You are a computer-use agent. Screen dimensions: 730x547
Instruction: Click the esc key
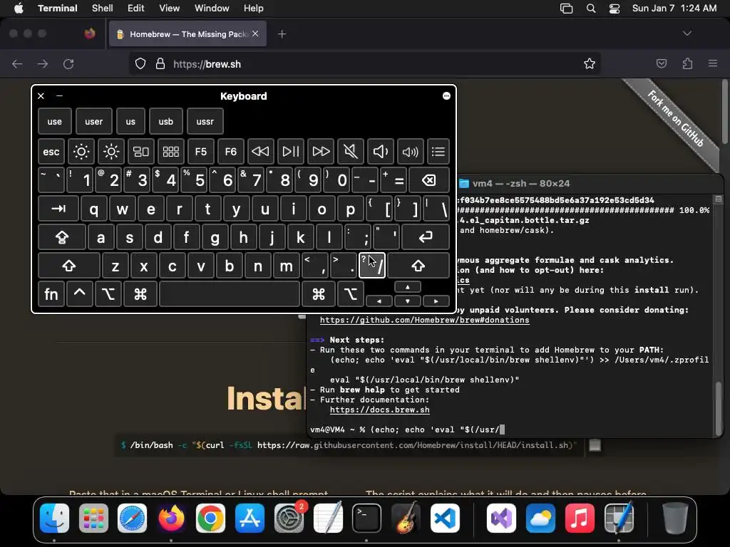[x=51, y=152]
